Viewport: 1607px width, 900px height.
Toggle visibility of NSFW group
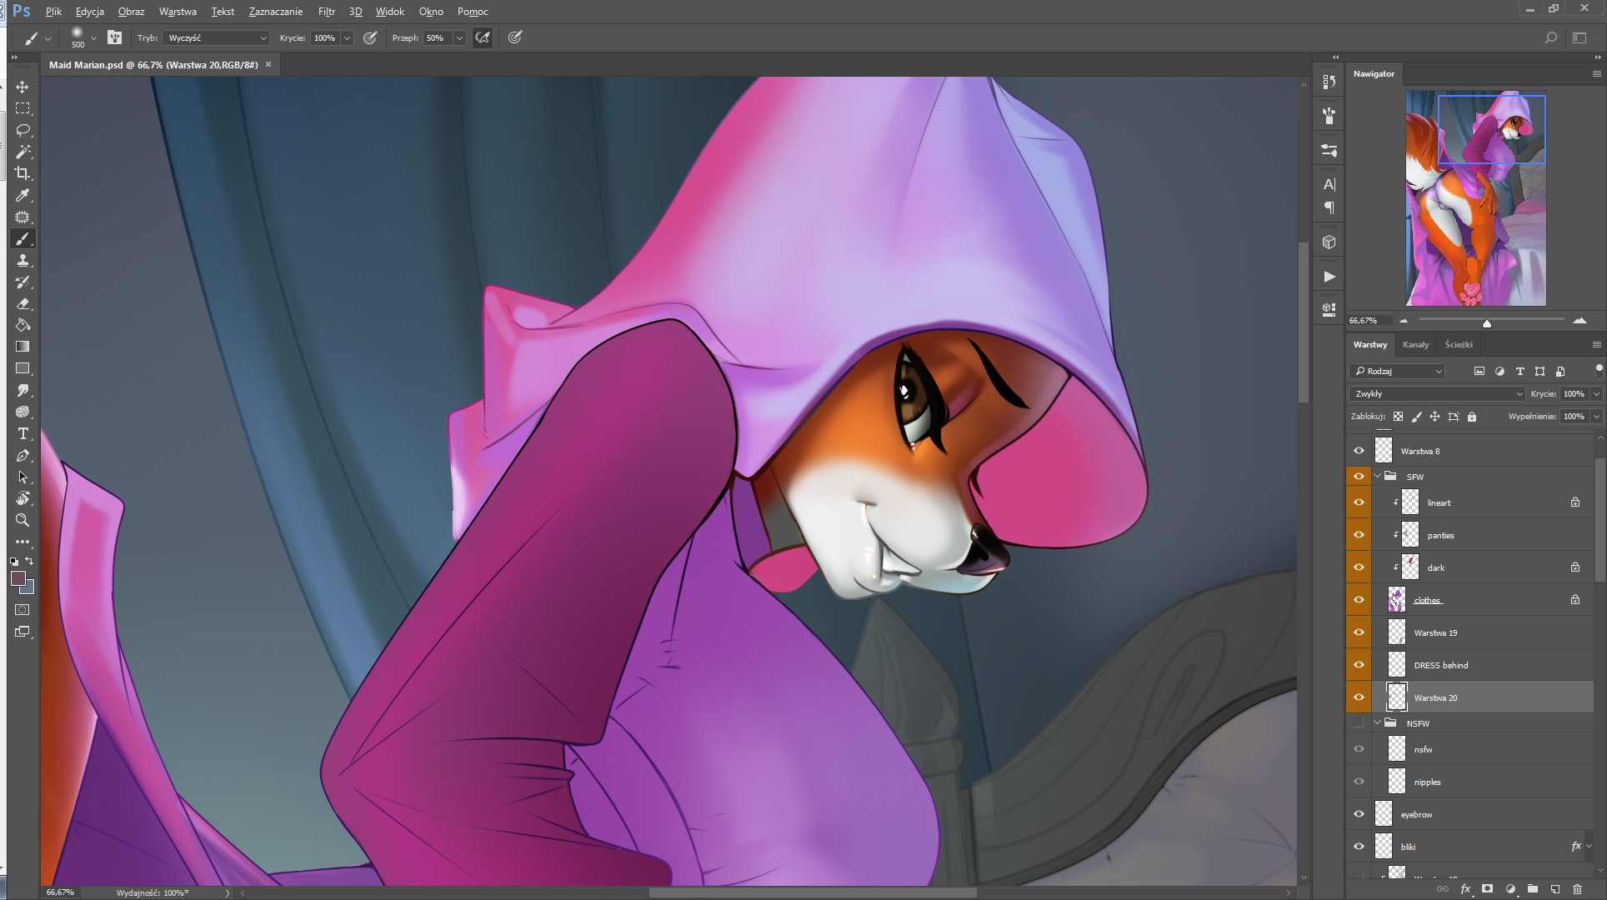[x=1359, y=723]
